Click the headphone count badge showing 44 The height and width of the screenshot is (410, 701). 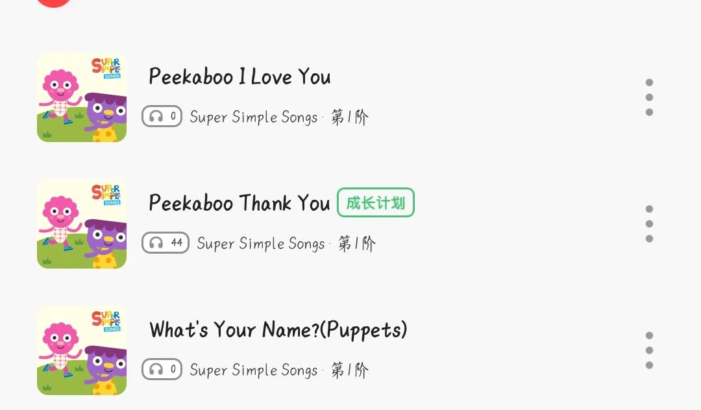[x=166, y=243]
